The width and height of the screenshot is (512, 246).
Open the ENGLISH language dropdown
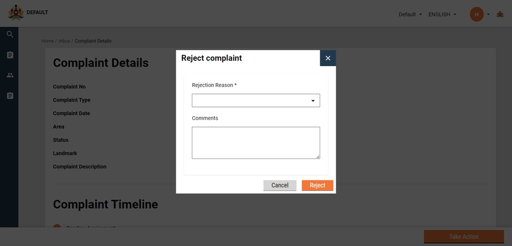[442, 14]
